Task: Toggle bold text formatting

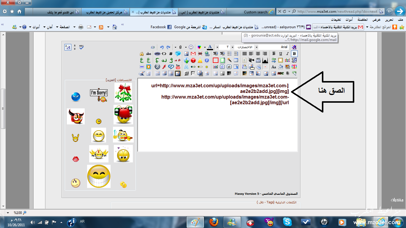Action: 294,54
